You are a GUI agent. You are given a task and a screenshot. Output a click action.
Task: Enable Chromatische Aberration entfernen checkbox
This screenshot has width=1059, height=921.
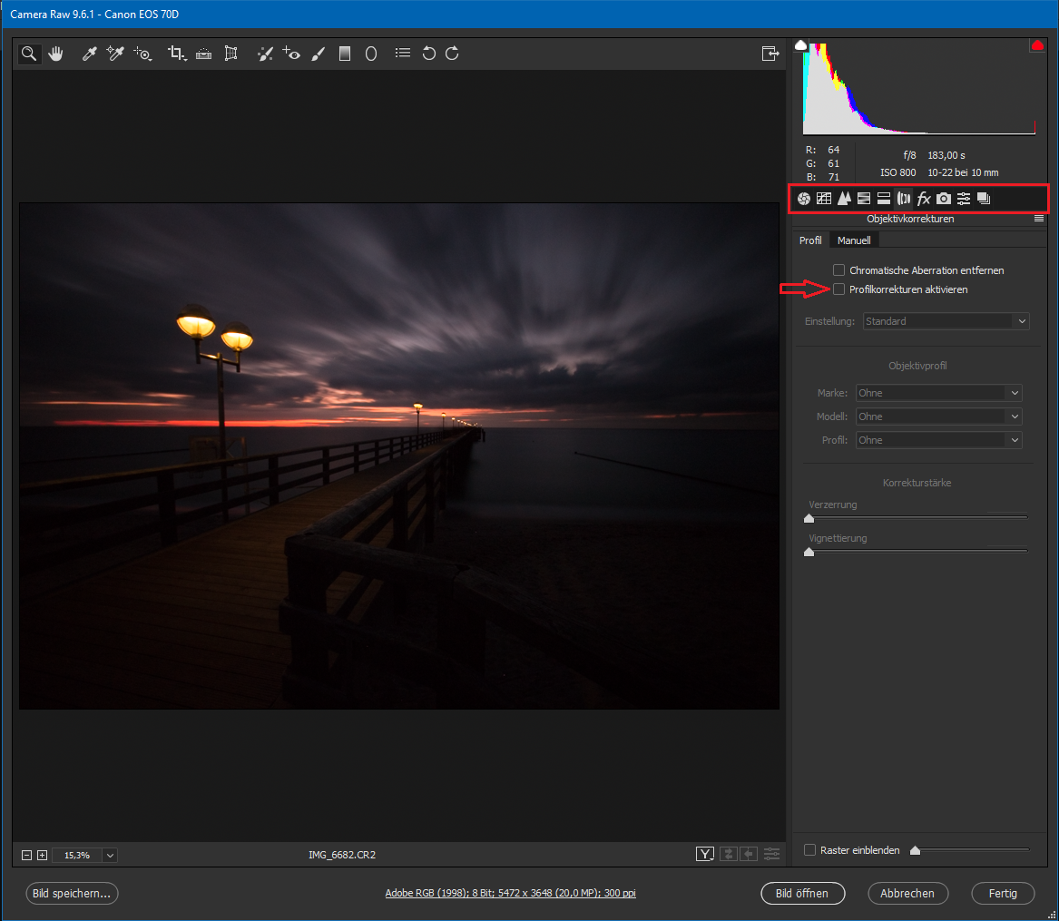839,270
